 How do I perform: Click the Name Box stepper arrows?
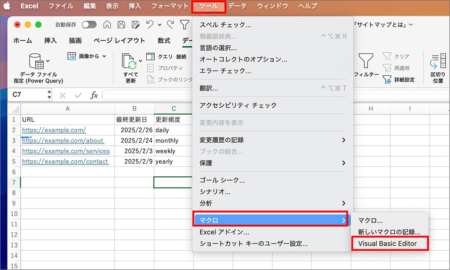pos(49,95)
